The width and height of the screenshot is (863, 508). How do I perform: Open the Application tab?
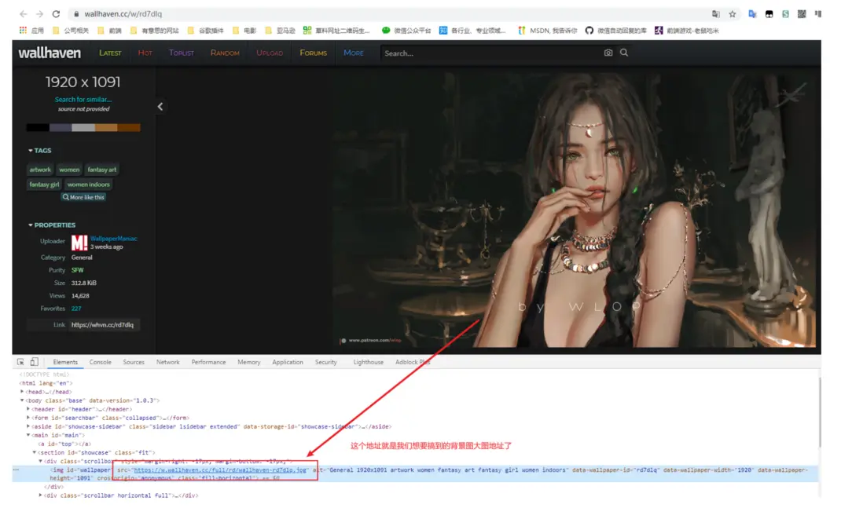(288, 362)
